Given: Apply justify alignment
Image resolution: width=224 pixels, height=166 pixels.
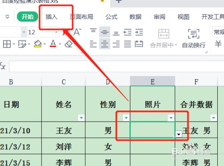Looking at the screenshot, I should (128, 44).
